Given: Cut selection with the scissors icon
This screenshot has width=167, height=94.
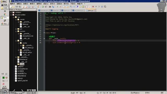Looking at the screenshot, I should 33,7.
